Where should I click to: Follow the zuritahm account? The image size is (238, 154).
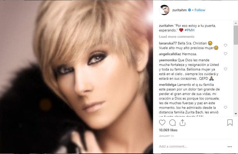coord(200,10)
